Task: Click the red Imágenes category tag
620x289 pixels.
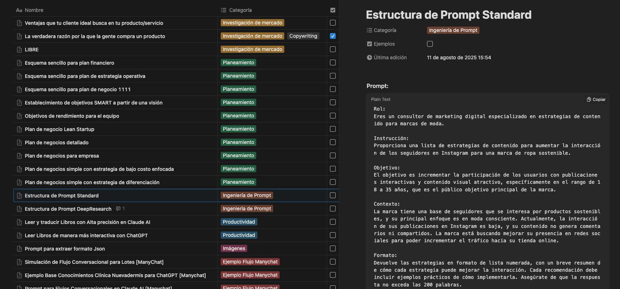Action: point(234,248)
